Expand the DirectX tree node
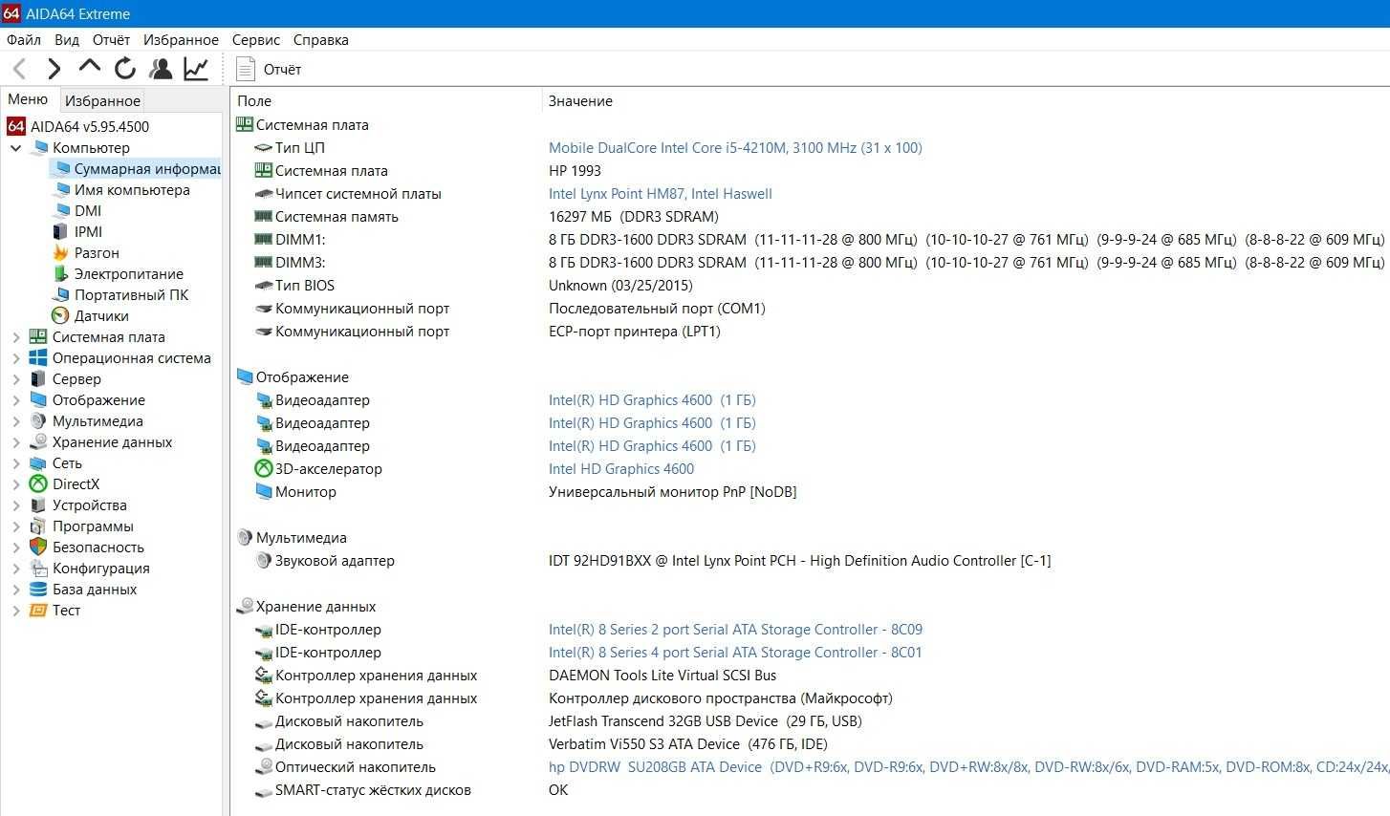This screenshot has width=1390, height=816. tap(15, 484)
